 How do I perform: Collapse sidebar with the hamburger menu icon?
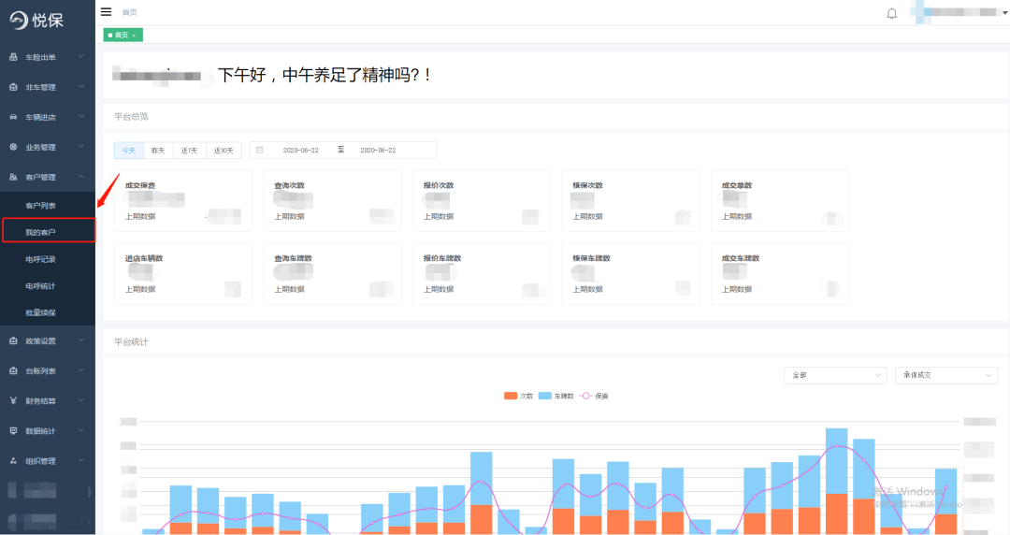tap(107, 11)
